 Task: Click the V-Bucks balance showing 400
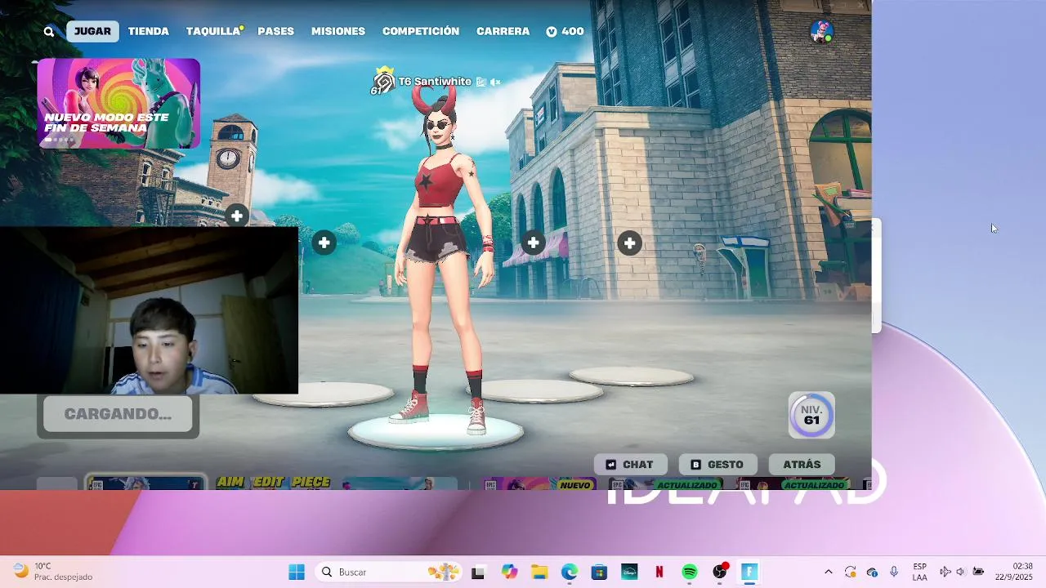[x=565, y=31]
